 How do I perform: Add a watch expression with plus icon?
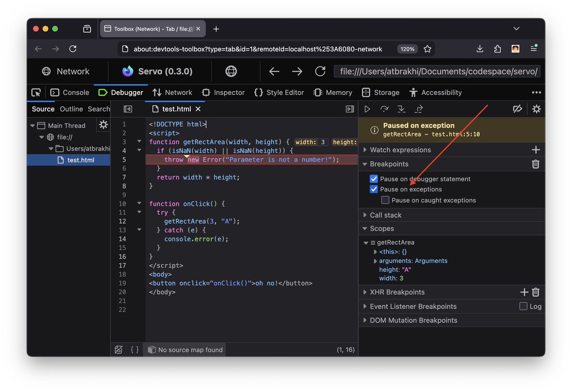pos(536,150)
